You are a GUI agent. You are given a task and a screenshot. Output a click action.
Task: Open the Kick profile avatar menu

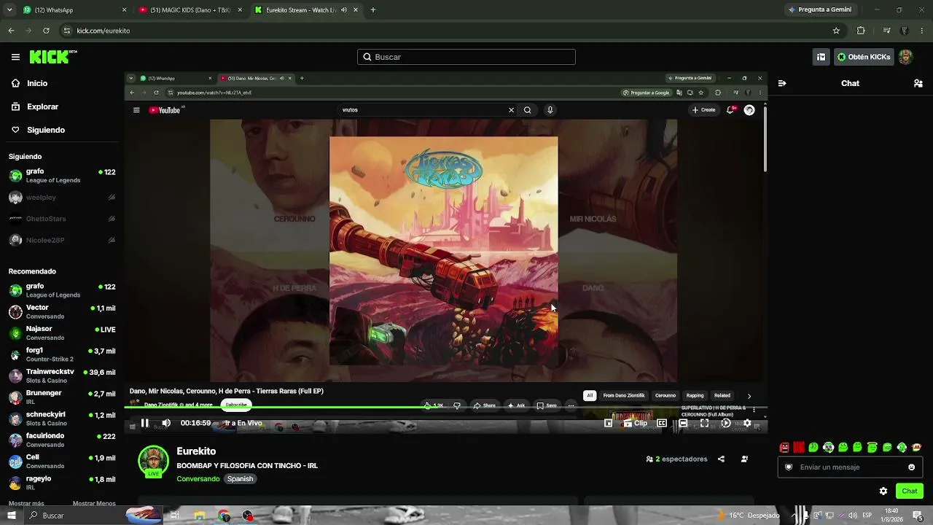coord(906,57)
